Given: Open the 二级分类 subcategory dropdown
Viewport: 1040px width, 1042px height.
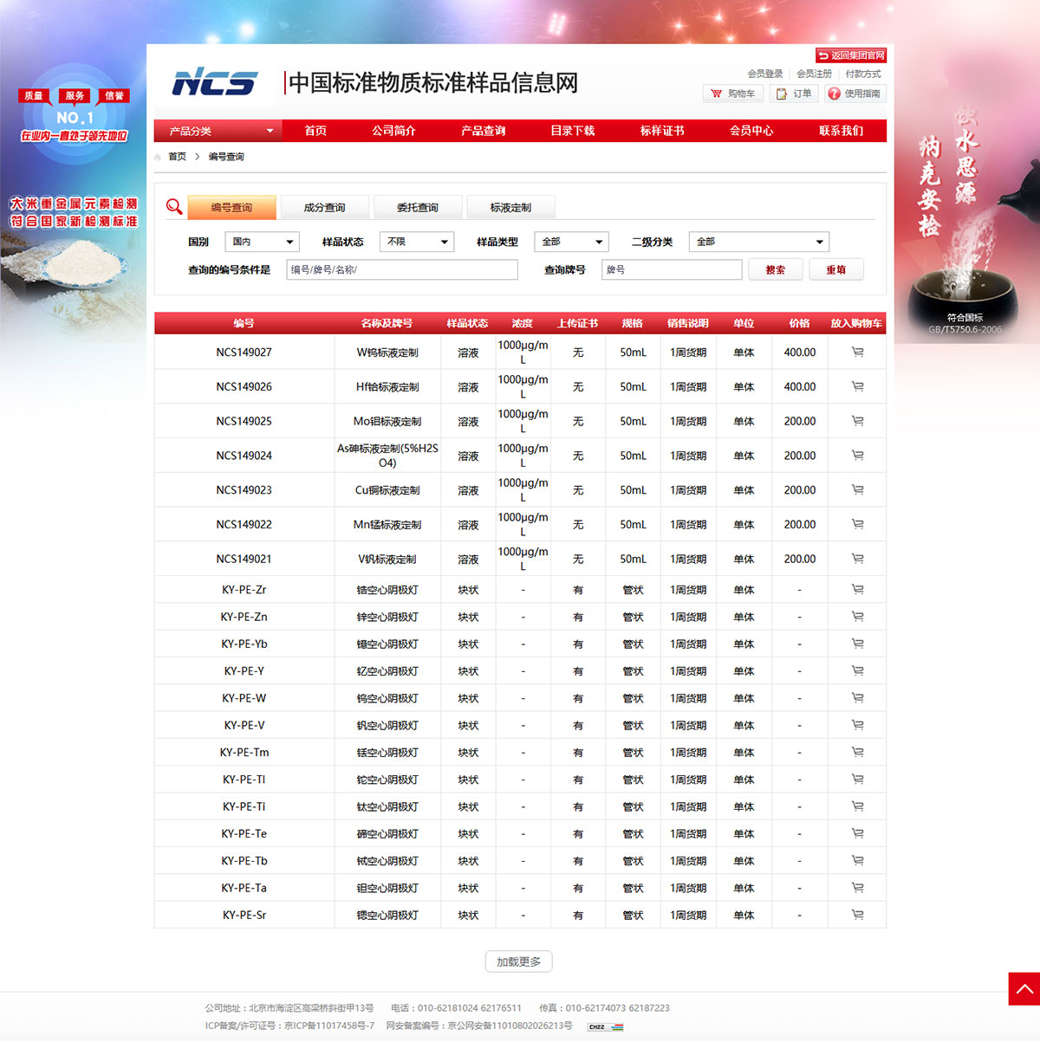Looking at the screenshot, I should (x=758, y=242).
